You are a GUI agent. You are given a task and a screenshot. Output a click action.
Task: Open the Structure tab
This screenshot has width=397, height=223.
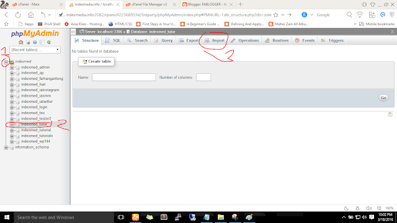tap(87, 40)
